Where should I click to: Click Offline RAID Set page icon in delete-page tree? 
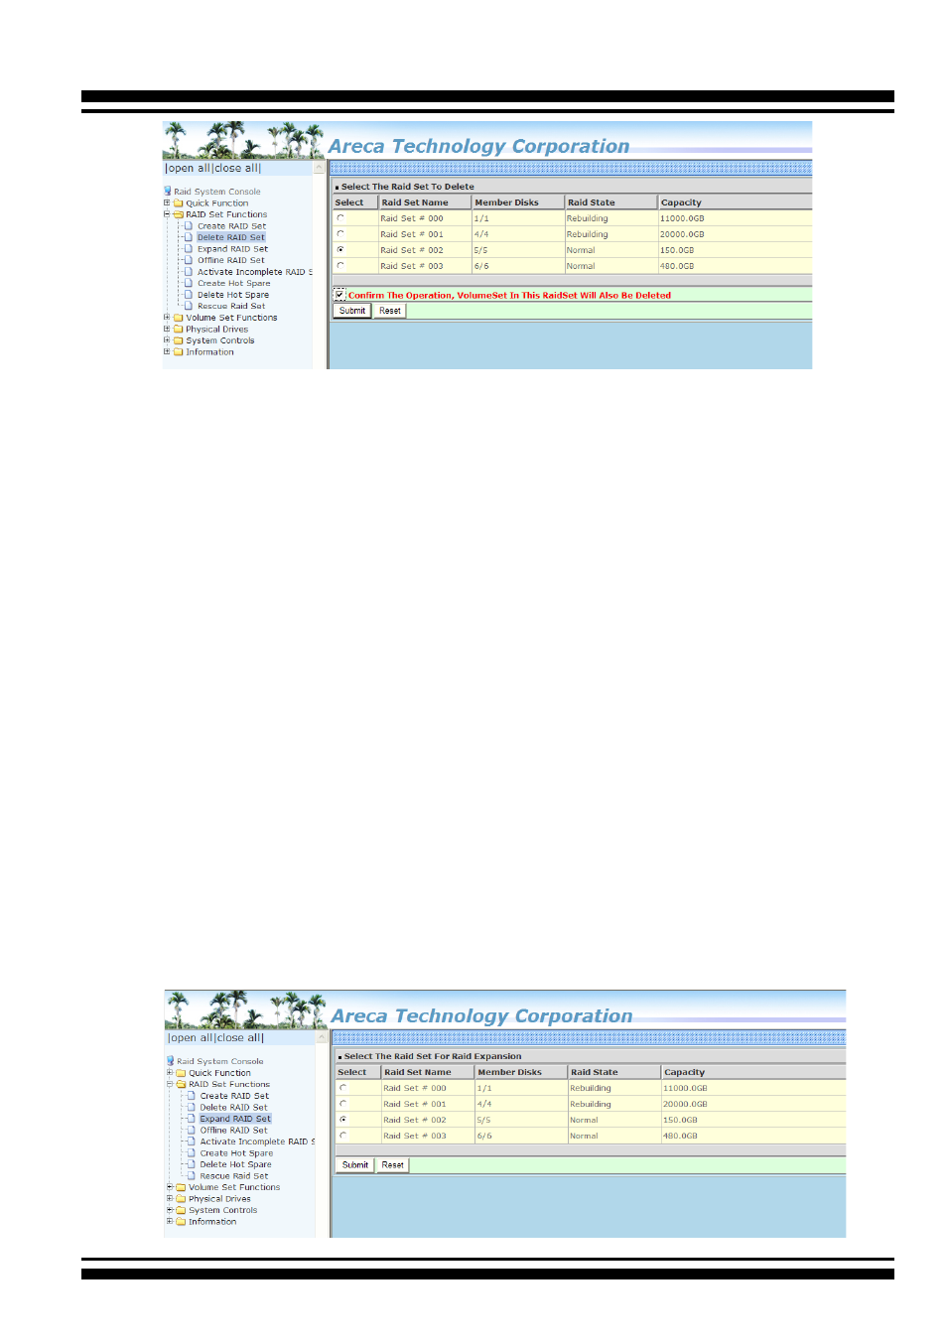pyautogui.click(x=189, y=260)
